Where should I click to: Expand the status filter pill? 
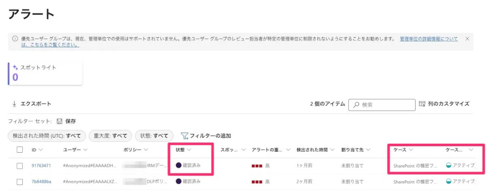click(154, 136)
